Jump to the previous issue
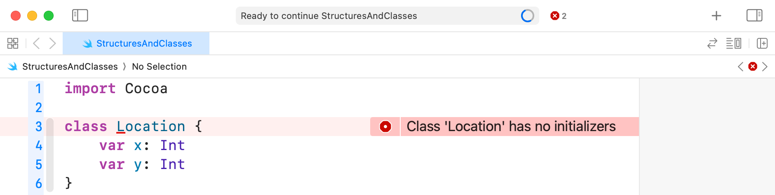775x195 pixels. point(740,66)
